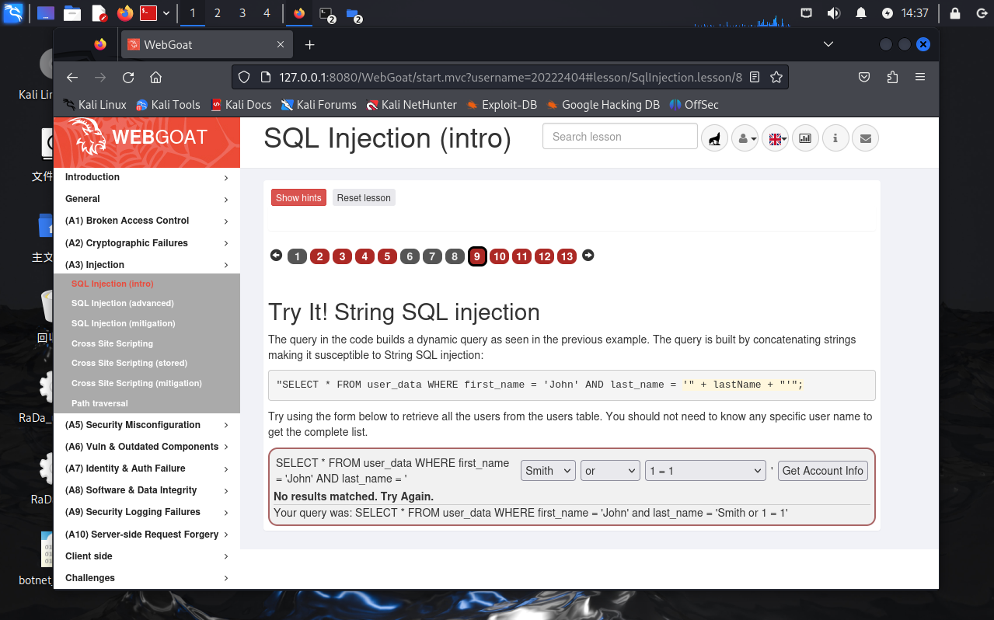This screenshot has width=994, height=620.
Task: Open the user account icon menu
Action: [x=745, y=138]
